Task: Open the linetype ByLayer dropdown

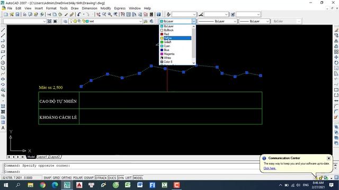Action: 235,21
